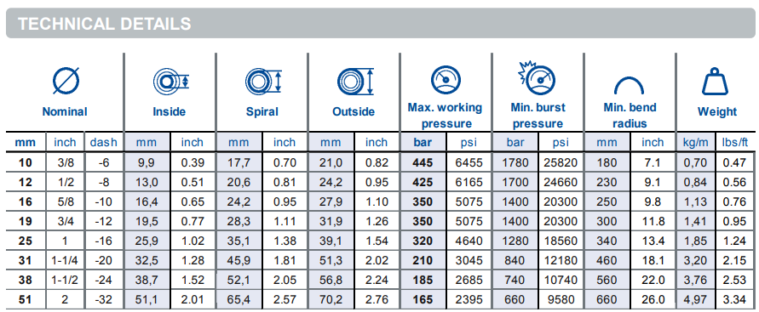Screen dimensions: 759x312
Task: Click the bold bar column header
Action: pyautogui.click(x=423, y=143)
